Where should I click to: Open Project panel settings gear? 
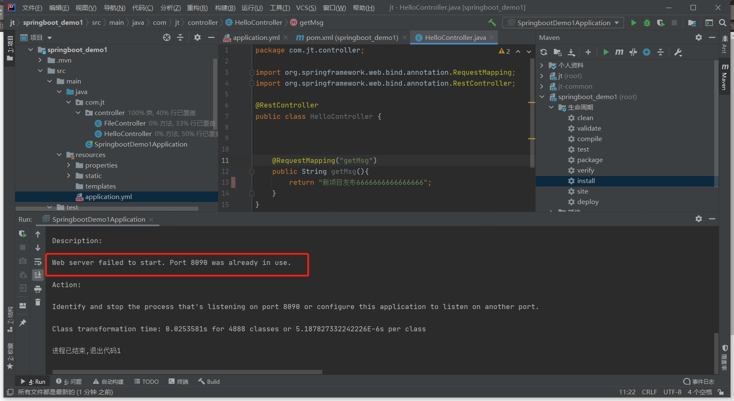click(197, 37)
